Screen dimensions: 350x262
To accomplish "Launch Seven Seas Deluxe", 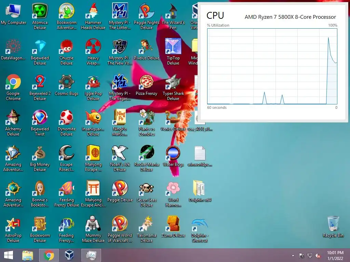I will (x=146, y=194).
